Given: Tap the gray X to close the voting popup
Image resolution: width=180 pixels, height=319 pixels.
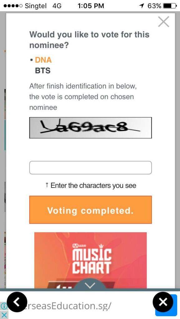Looking at the screenshot, I should coord(163,22).
